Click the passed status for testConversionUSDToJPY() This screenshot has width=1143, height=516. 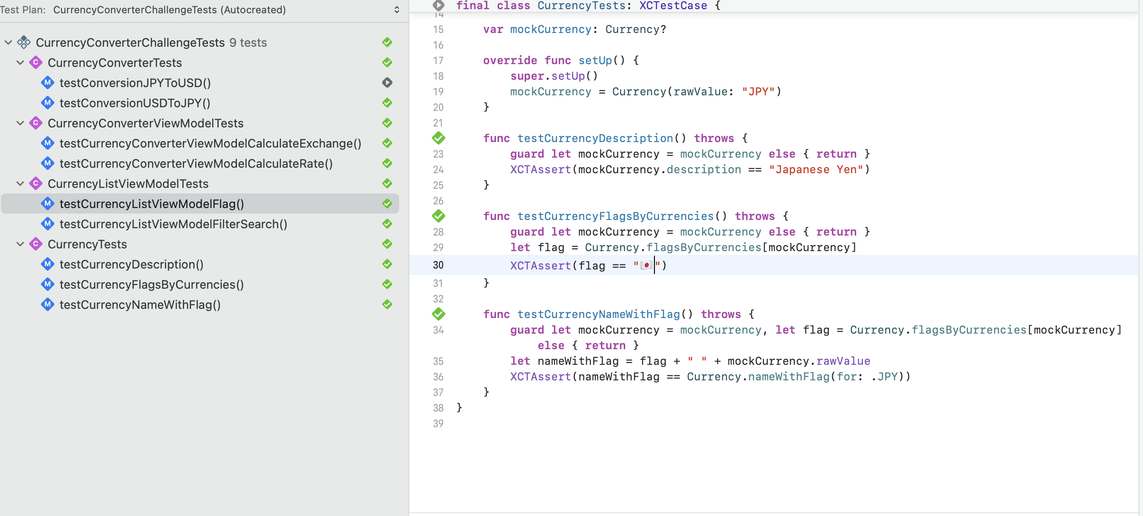pyautogui.click(x=387, y=103)
